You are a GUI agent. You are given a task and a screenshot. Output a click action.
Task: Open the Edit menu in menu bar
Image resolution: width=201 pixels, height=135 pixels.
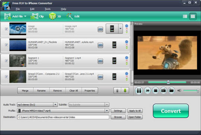[32, 9]
